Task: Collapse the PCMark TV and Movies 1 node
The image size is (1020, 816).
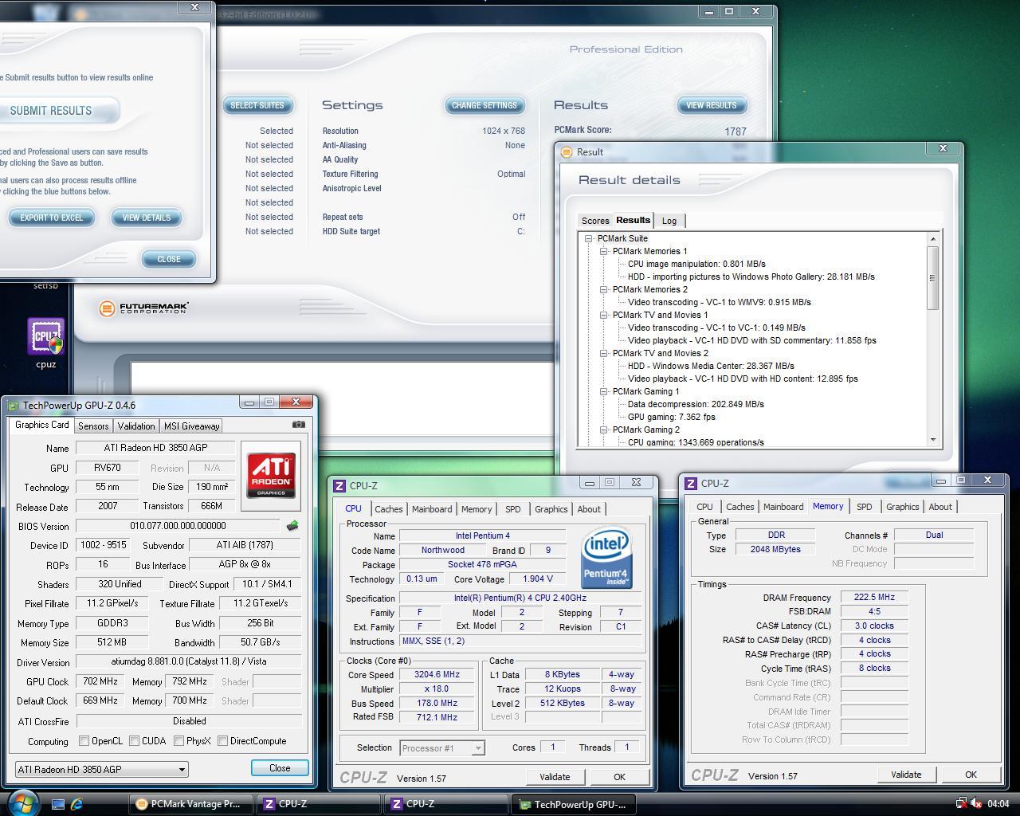Action: tap(604, 315)
